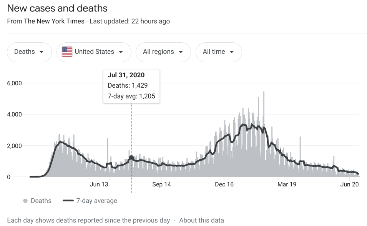Click the Dec 16 x-axis label

click(x=224, y=184)
